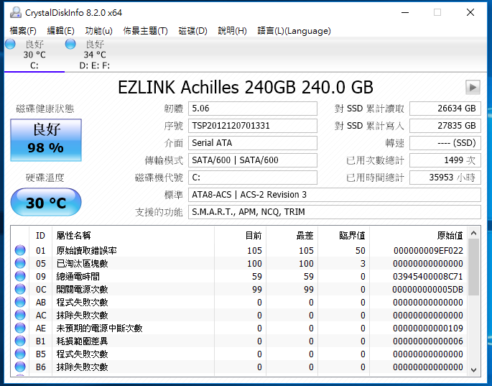This screenshot has width=492, height=386.
Task: Click power on hours value 35953 小時
Action: pyautogui.click(x=445, y=178)
